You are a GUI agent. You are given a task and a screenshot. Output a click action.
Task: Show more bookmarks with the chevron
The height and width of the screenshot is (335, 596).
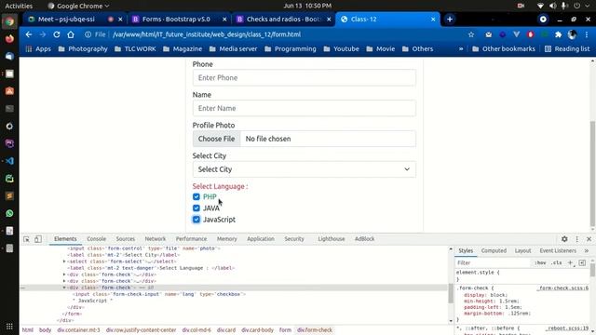(461, 49)
